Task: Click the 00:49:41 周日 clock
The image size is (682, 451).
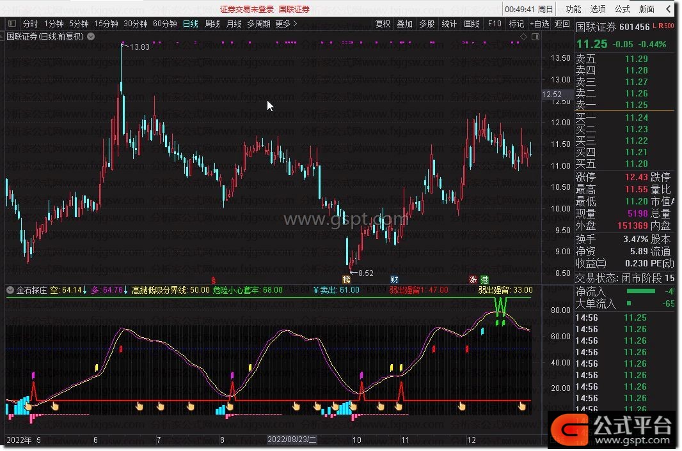Action: click(x=528, y=9)
